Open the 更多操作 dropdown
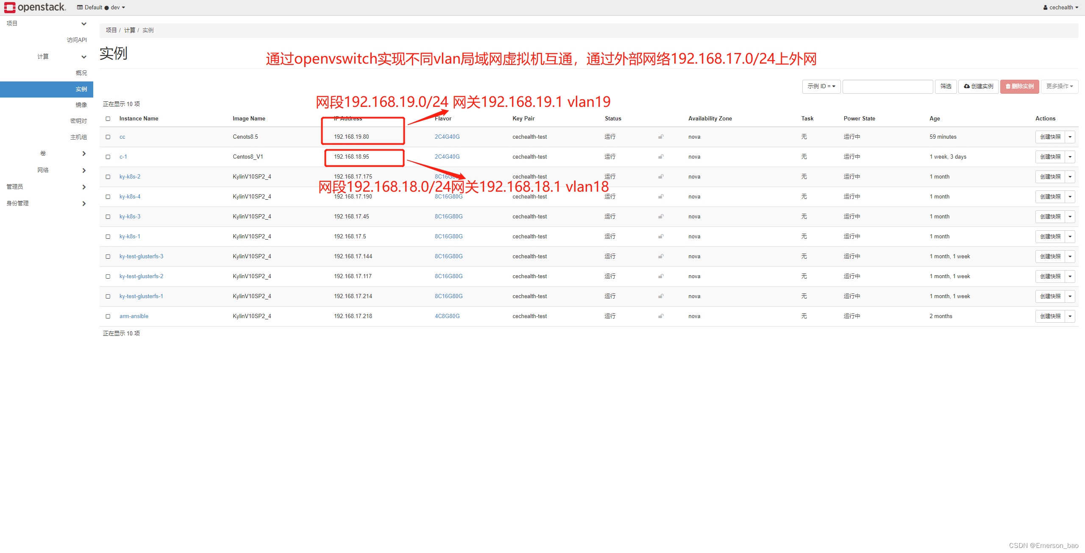The image size is (1085, 553). click(1059, 86)
